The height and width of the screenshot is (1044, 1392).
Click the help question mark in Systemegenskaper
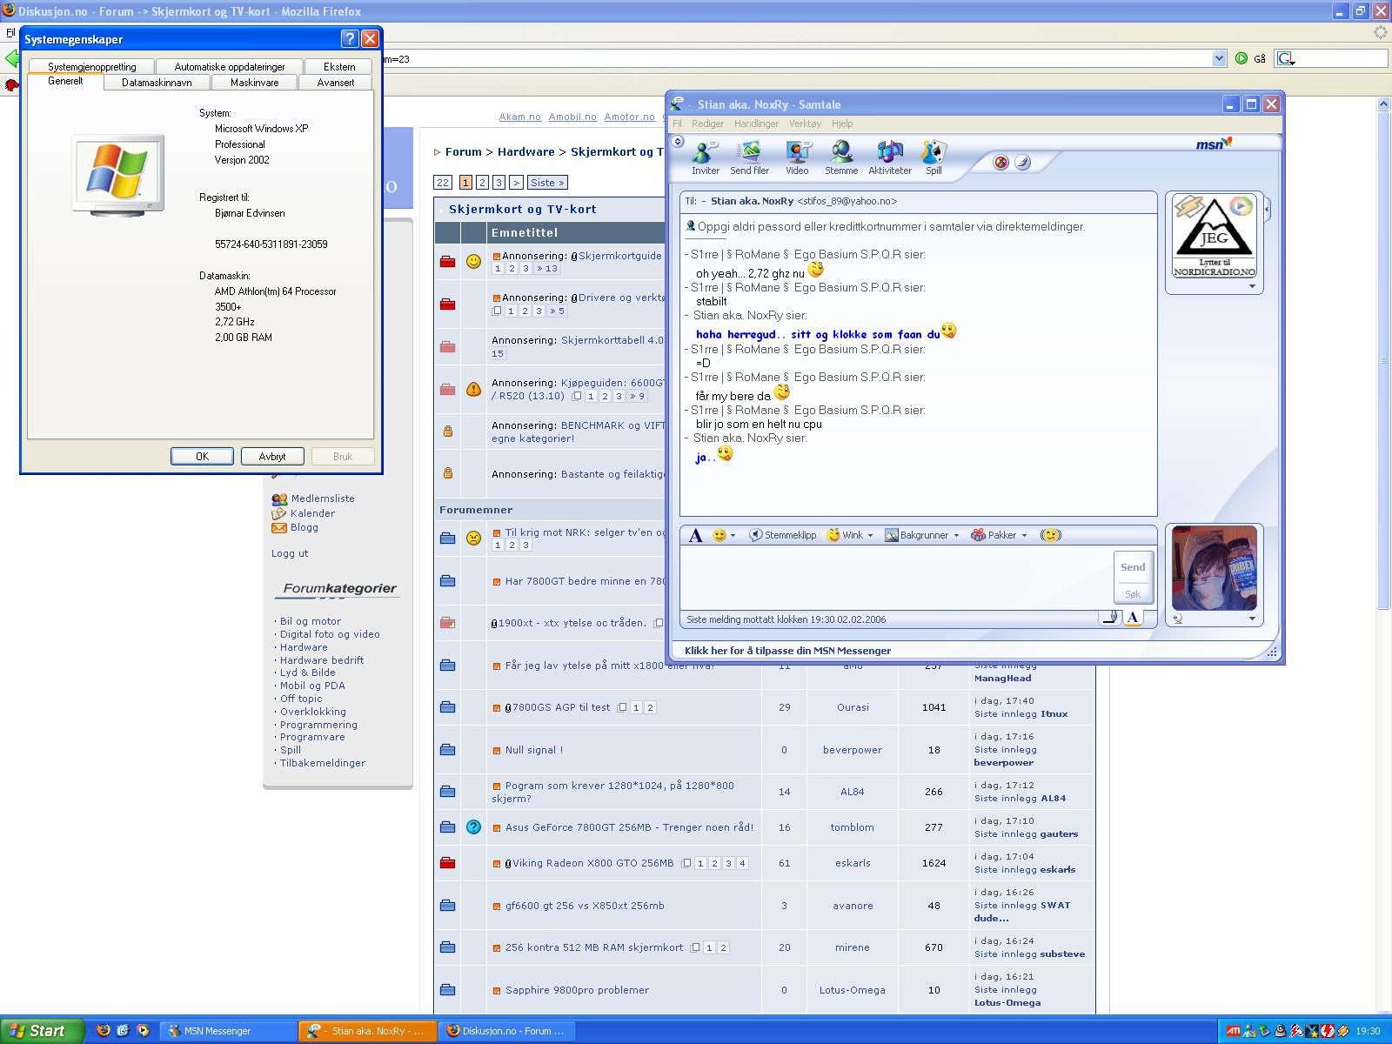[x=349, y=39]
